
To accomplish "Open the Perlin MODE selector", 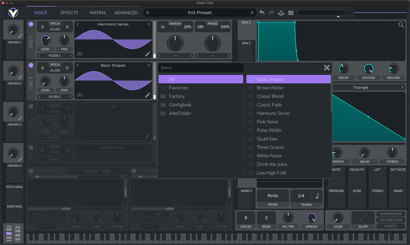I will 273,196.
